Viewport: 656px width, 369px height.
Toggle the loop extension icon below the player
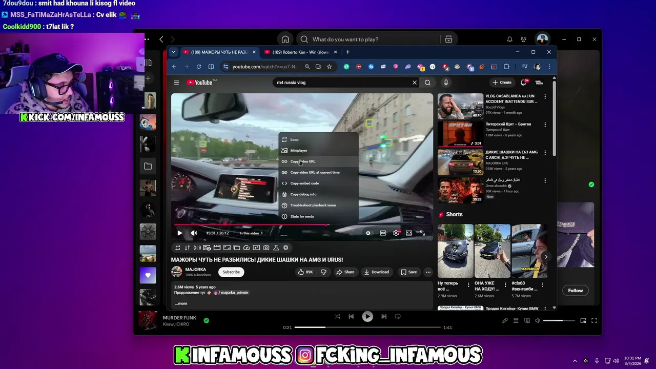click(177, 248)
